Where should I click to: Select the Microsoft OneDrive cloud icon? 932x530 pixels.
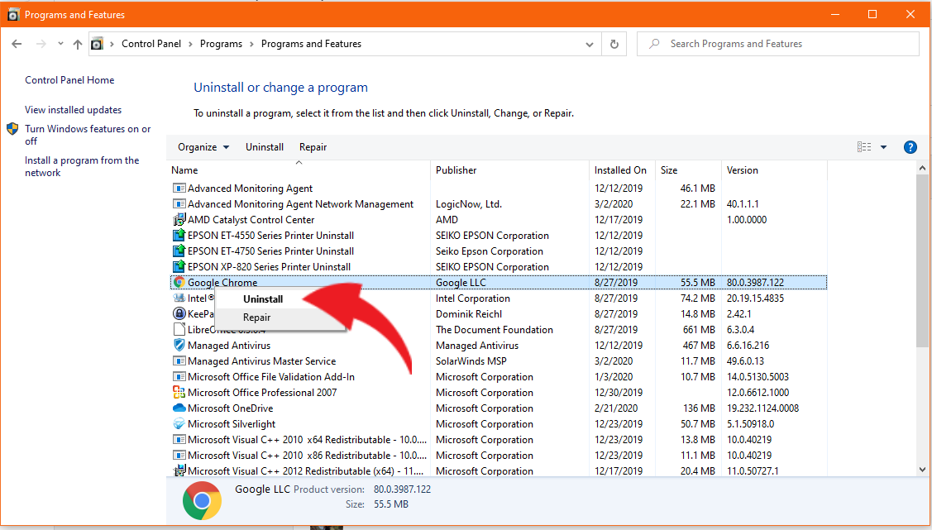coord(179,408)
